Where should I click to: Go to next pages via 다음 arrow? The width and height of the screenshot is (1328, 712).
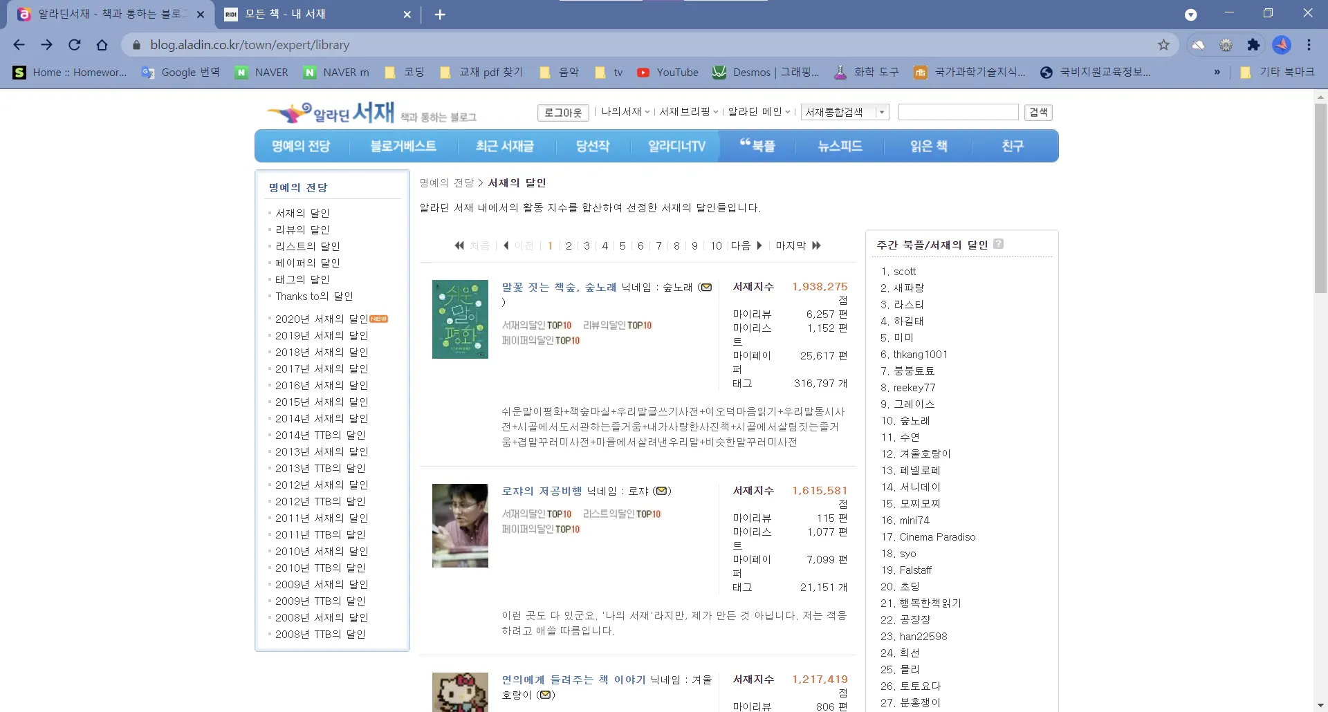[747, 246]
